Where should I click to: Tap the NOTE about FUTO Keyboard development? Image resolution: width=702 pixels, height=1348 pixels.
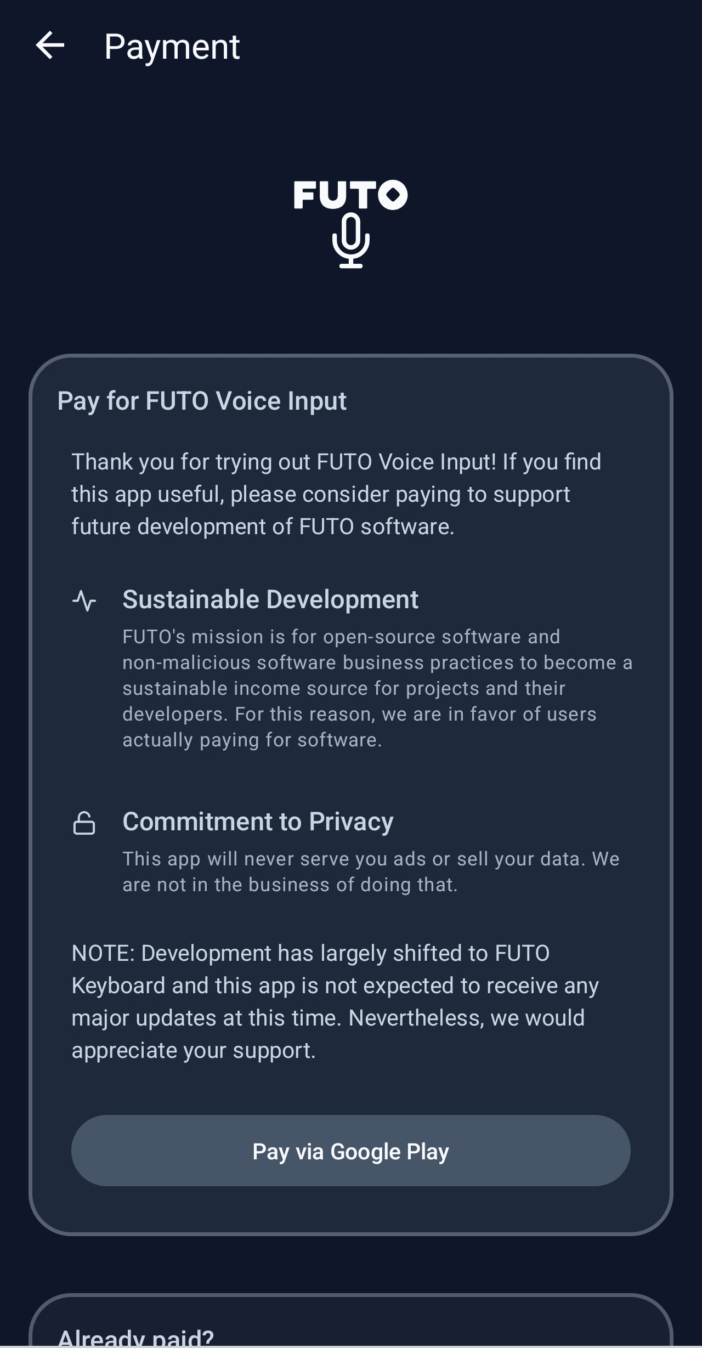pos(335,1002)
